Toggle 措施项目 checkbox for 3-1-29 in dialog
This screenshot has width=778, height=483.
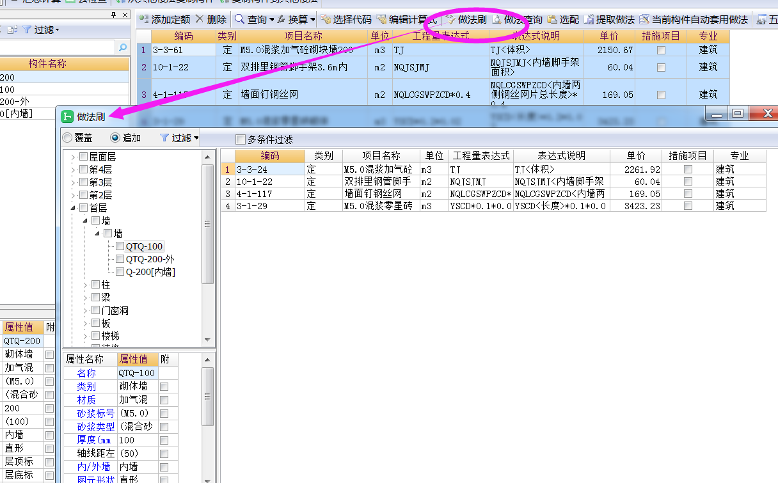tap(688, 206)
